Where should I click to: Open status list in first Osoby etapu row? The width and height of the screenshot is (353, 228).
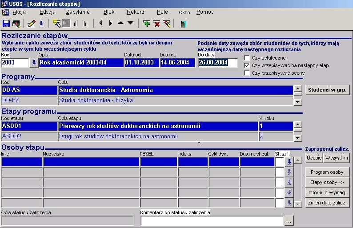pos(289,162)
